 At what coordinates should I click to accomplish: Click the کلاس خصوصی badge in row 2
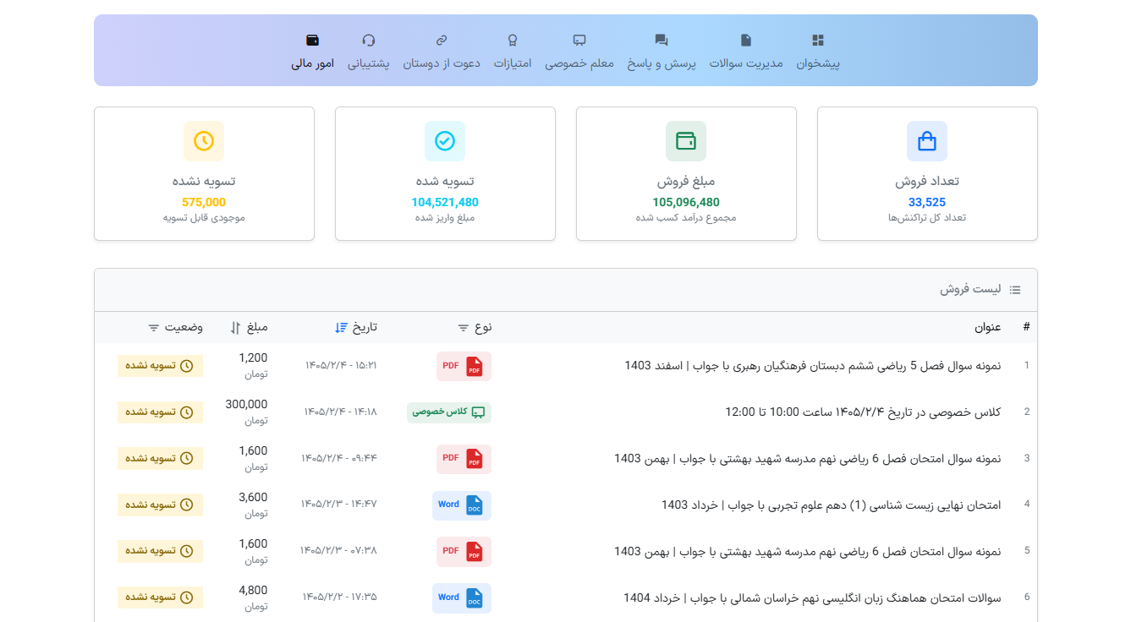tap(449, 412)
